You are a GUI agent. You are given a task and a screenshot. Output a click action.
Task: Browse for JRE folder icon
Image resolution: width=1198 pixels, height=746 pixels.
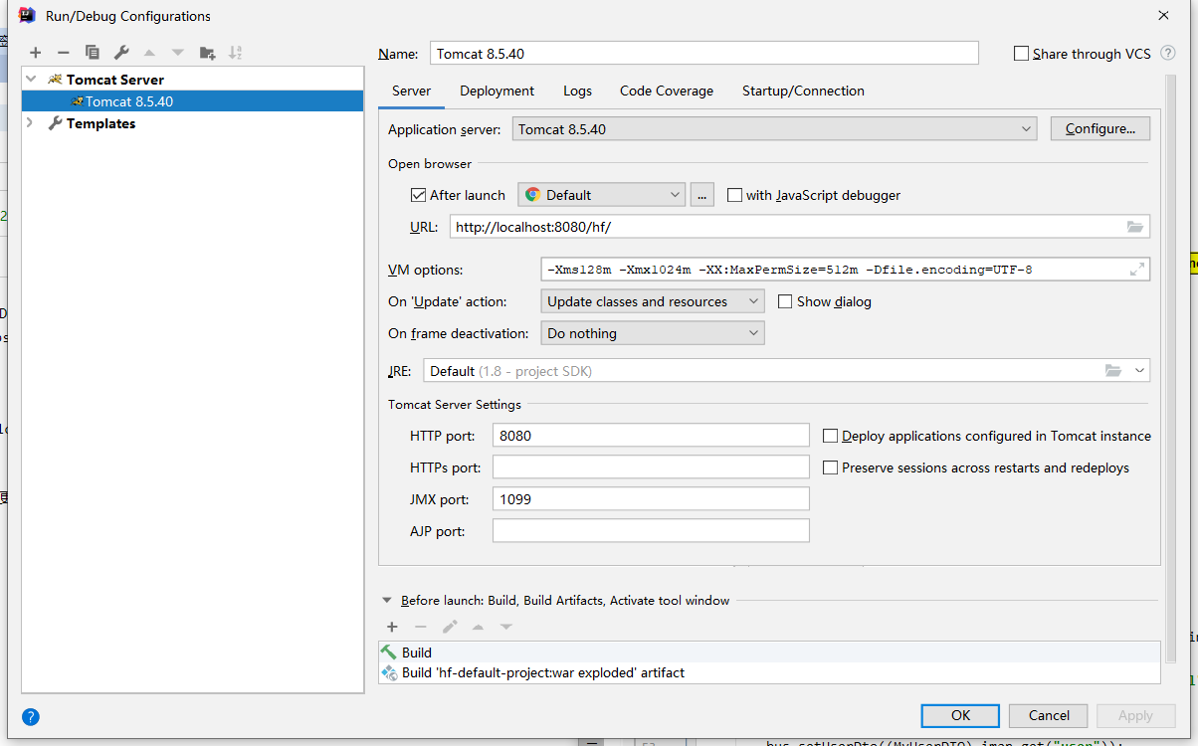tap(1113, 371)
